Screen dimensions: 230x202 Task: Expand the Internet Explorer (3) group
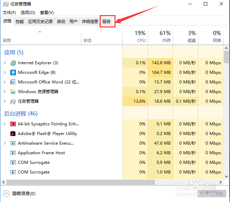[5, 63]
